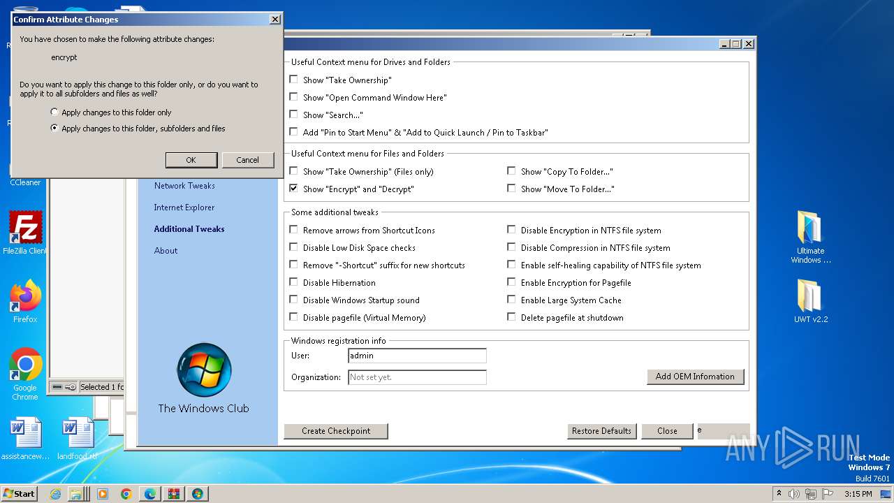
Task: Enable Show "Open Command Window Here"
Action: 293,97
